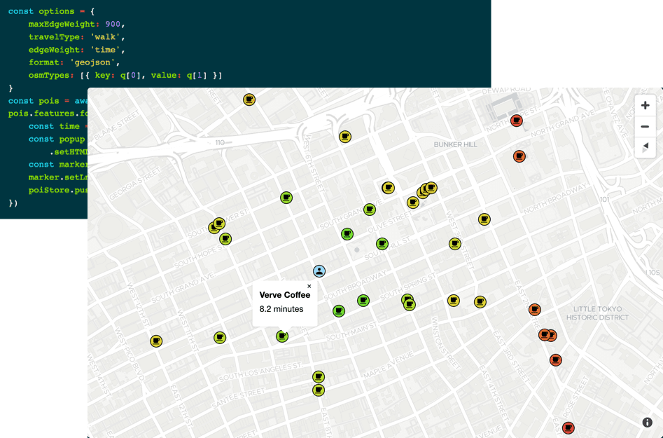The image size is (663, 438).
Task: Select green coffee marker on South Grand Ave label near Olive Street
Action: (x=370, y=210)
